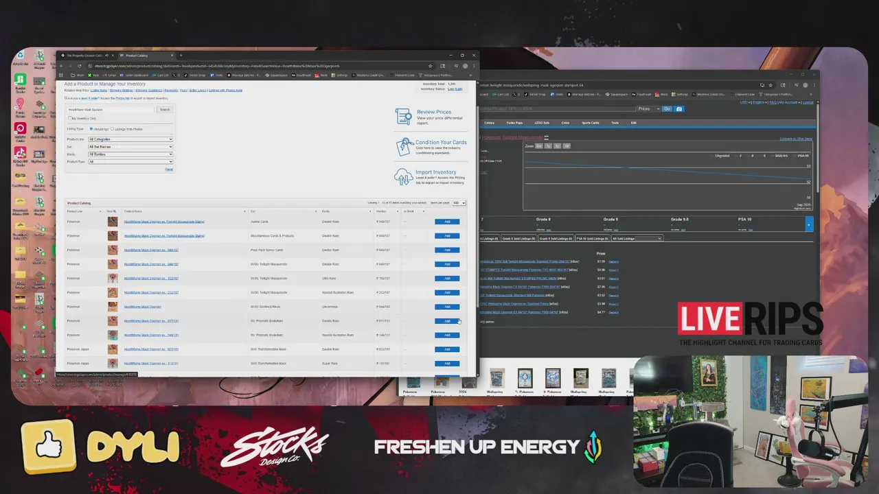
Task: Check the My Inventory Only checkbox
Action: 70,118
